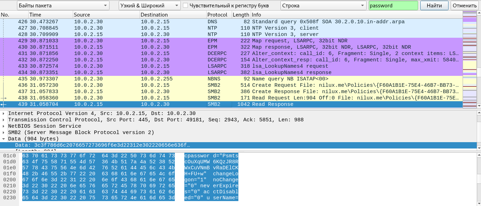
Task: Select packet 439 SMB2 'Read Response' row
Action: tap(231, 104)
